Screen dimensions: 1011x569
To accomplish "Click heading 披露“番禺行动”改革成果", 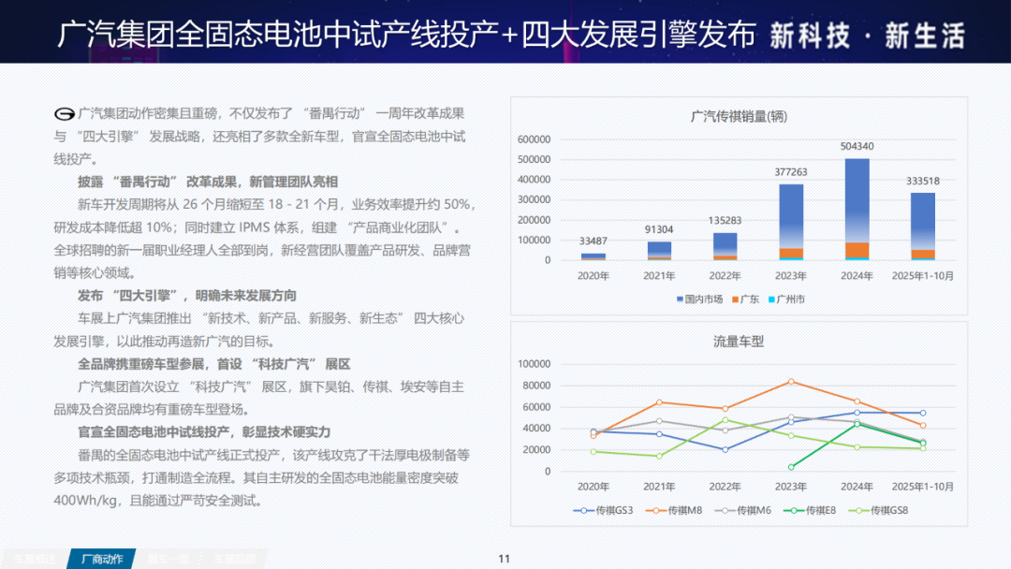I will tap(208, 182).
